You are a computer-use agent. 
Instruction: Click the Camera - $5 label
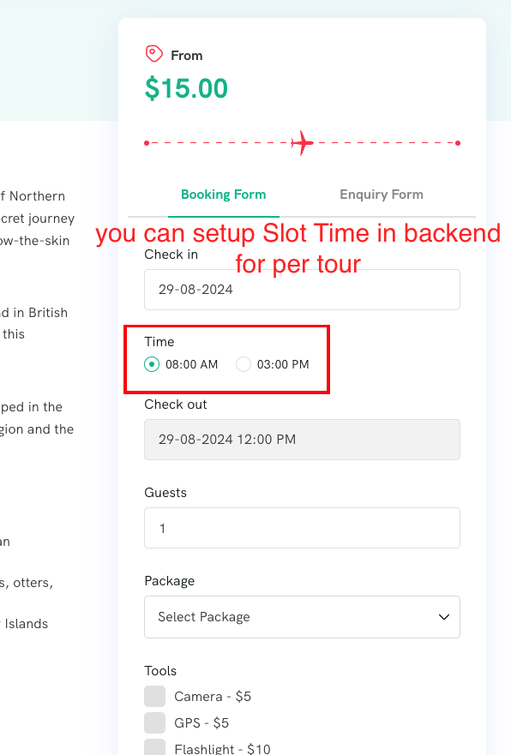click(213, 696)
